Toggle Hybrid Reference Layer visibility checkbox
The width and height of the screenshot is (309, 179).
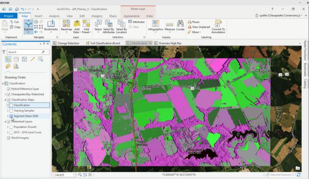click(8, 89)
